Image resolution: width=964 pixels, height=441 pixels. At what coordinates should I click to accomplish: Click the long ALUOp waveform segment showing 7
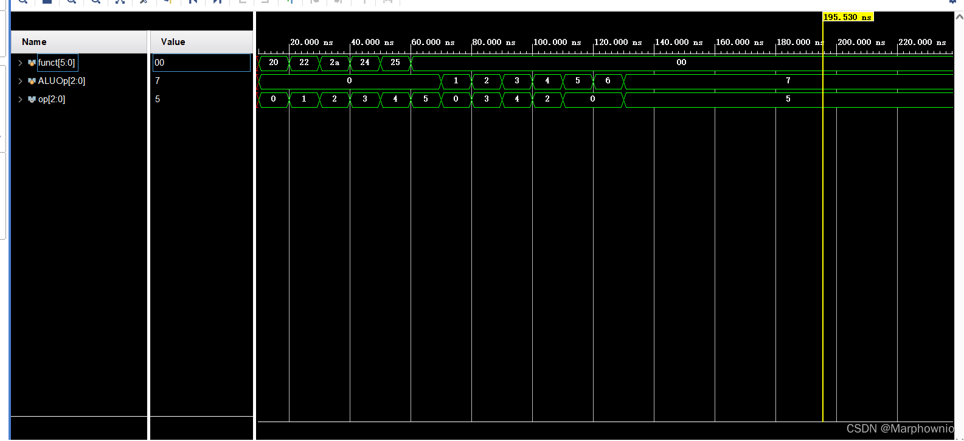[x=788, y=81]
